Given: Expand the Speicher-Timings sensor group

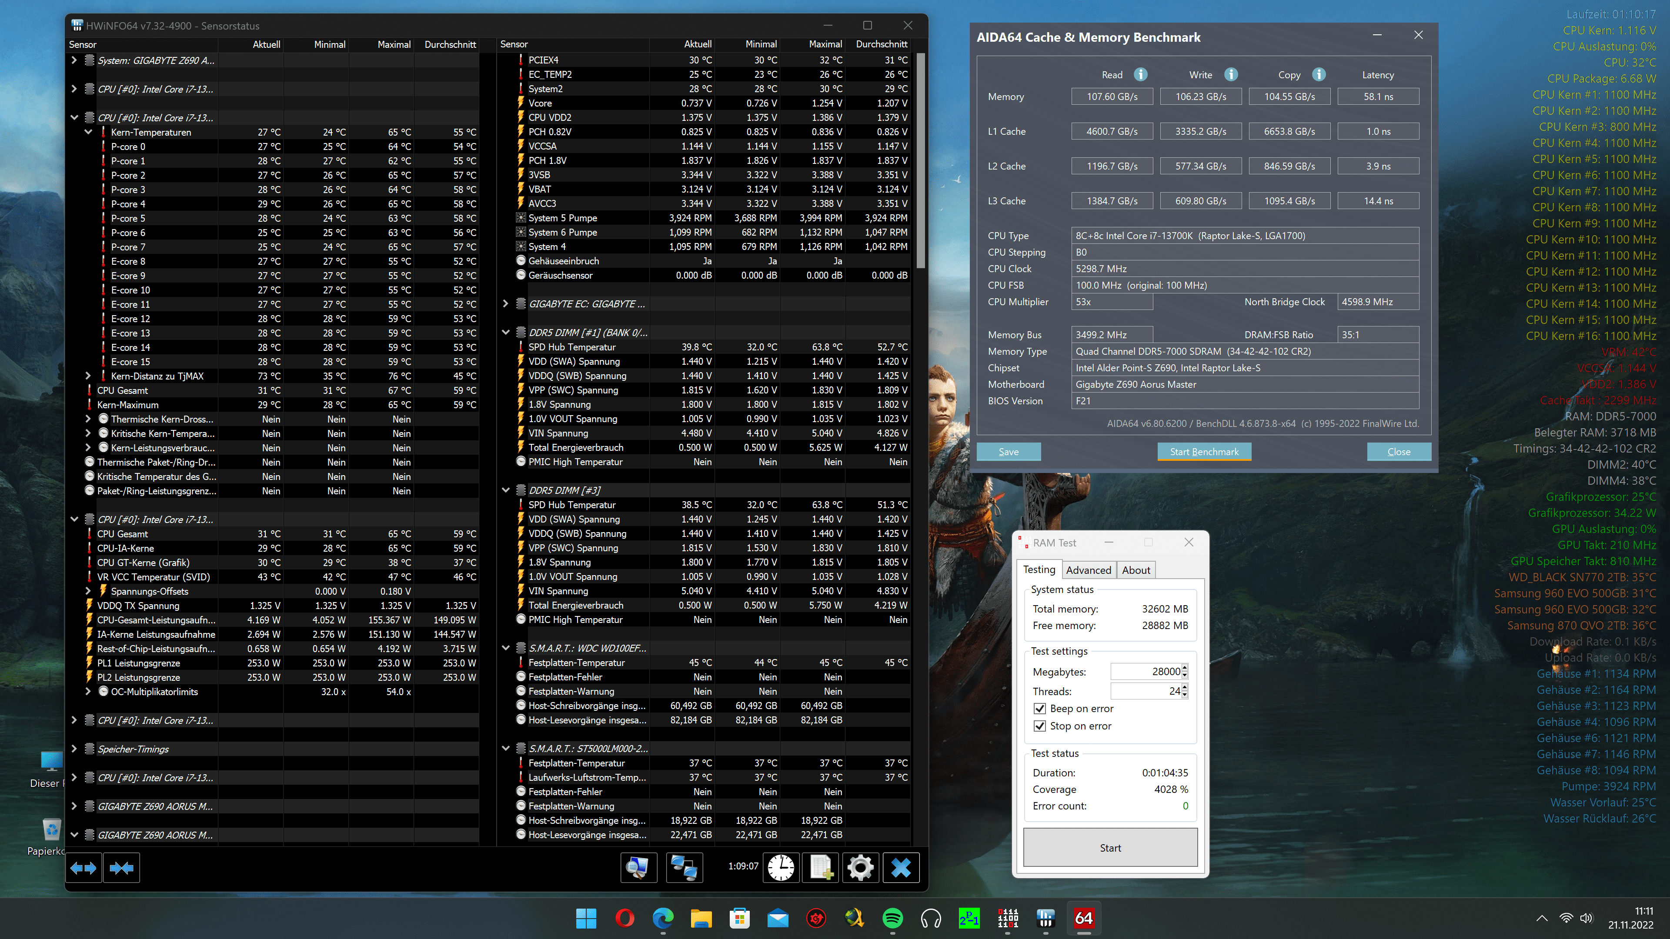Looking at the screenshot, I should [74, 749].
